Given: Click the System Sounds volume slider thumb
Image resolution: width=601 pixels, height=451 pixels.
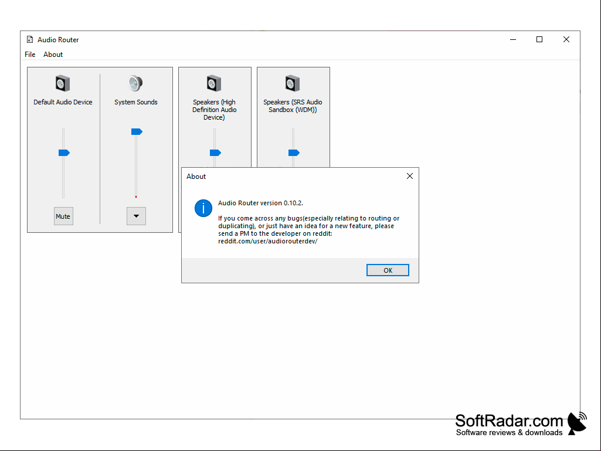Looking at the screenshot, I should (137, 131).
